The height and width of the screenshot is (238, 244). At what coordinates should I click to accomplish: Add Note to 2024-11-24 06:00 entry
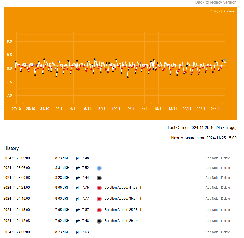click(x=212, y=232)
